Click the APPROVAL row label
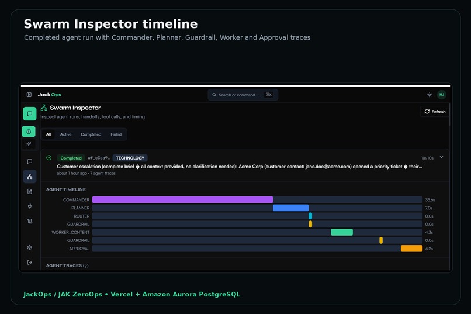471x314 pixels. click(x=79, y=249)
